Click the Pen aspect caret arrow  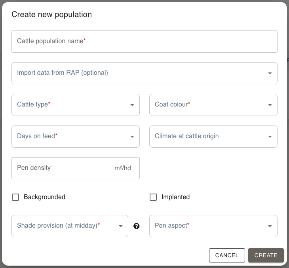270,226
